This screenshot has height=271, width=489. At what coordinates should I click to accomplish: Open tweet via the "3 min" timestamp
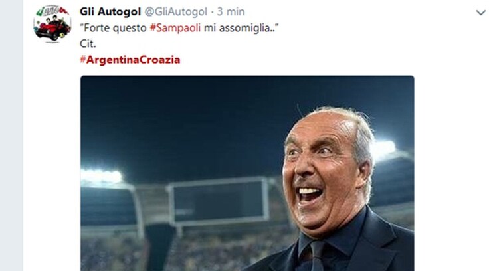[x=231, y=11]
